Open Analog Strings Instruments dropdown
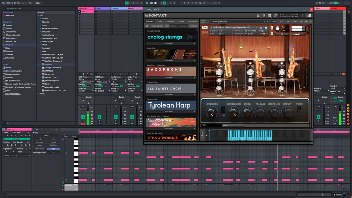Viewport: 352px width, 198px height. [171, 43]
